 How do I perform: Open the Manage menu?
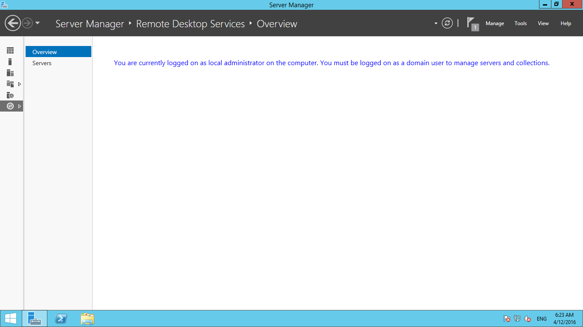(x=495, y=23)
